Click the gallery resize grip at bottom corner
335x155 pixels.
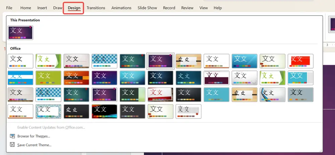click(321, 151)
